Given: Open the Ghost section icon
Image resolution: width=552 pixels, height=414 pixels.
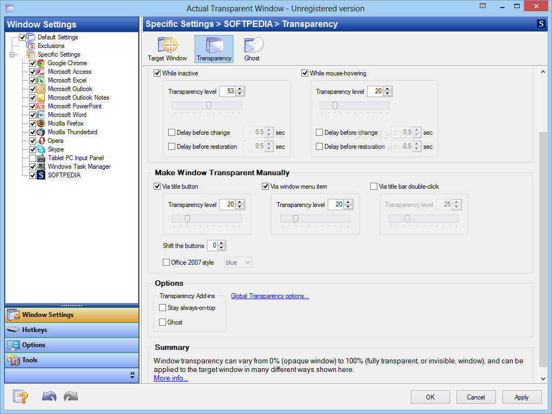Looking at the screenshot, I should pyautogui.click(x=252, y=45).
